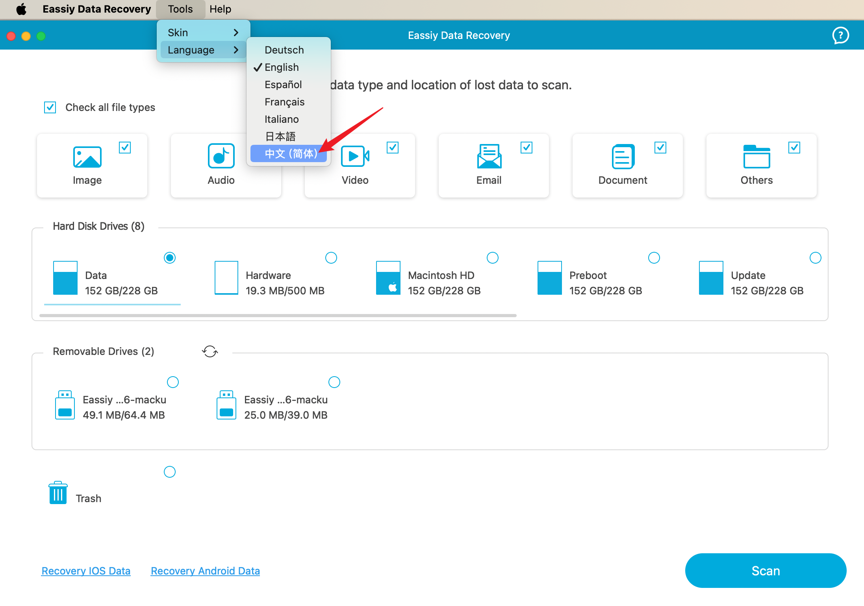Expand the Skin submenu
This screenshot has height=606, width=864.
[x=203, y=33]
